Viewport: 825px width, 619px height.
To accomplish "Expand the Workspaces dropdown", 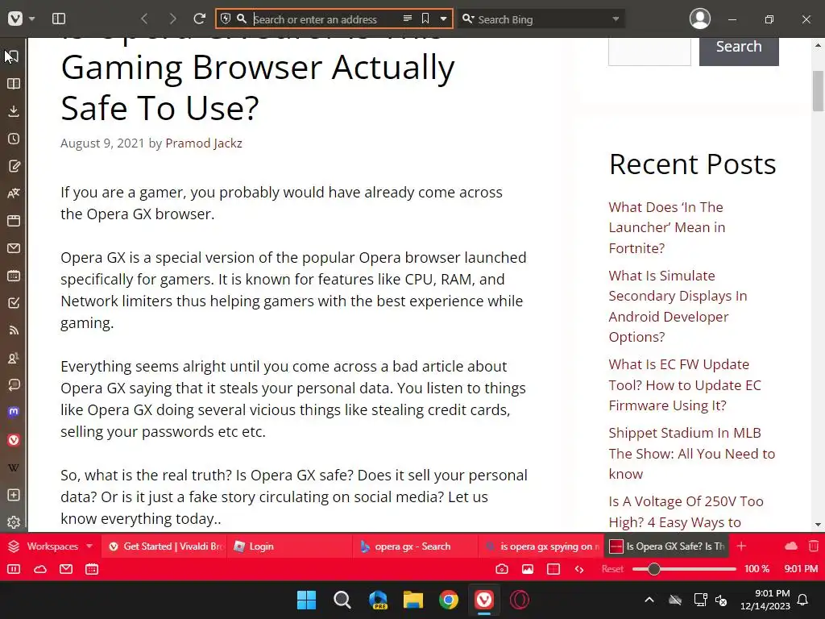I will (89, 546).
